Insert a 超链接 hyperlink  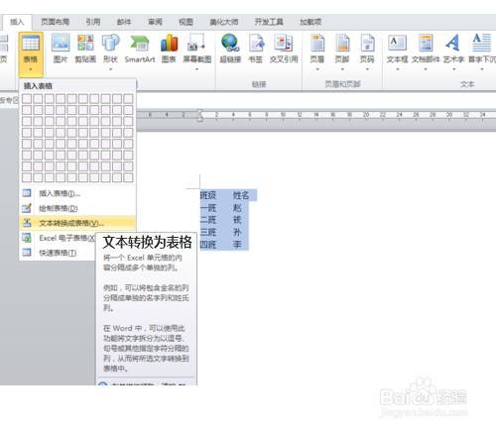click(230, 43)
